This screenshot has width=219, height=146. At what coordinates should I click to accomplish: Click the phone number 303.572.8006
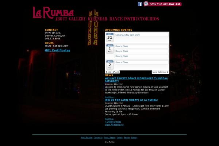(53, 39)
